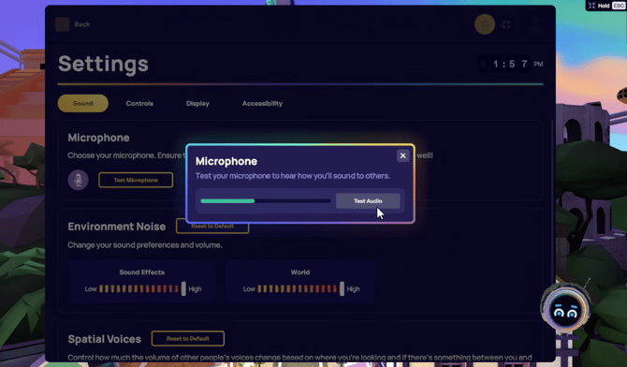Switch to the Controls tab
The width and height of the screenshot is (627, 367).
pyautogui.click(x=139, y=103)
